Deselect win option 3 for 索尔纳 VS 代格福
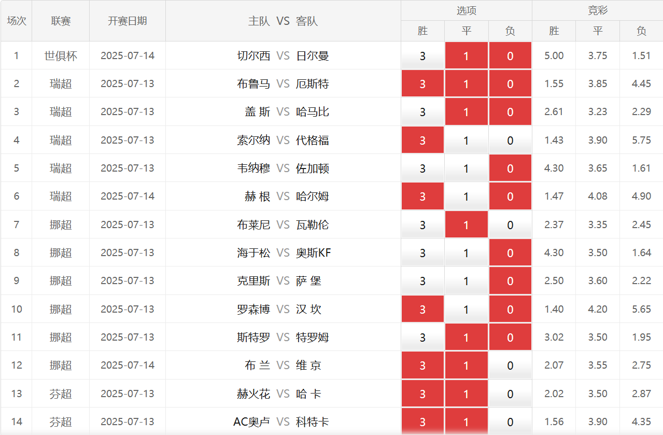This screenshot has height=435, width=663. pyautogui.click(x=422, y=140)
